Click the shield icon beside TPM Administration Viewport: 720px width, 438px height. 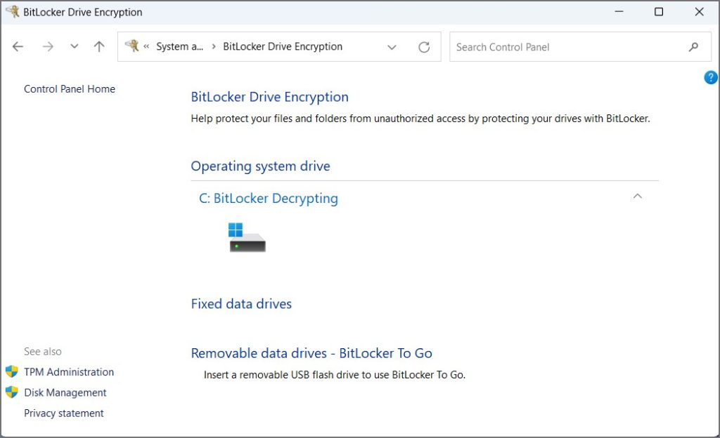click(x=11, y=371)
